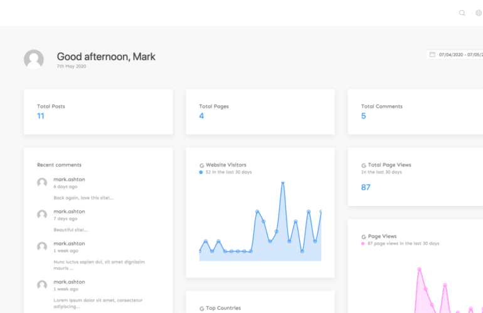
Task: Click the Google icon beside Website Visitors
Action: (x=201, y=165)
